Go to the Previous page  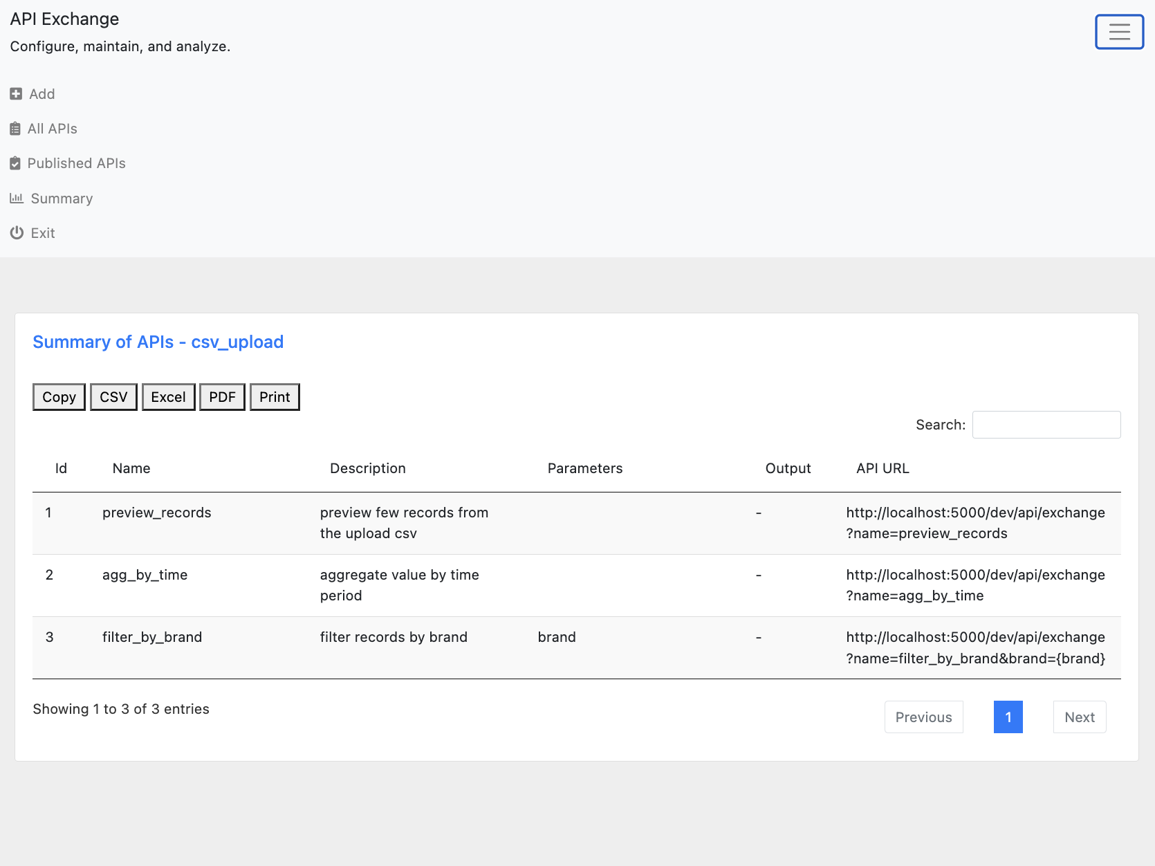point(924,717)
